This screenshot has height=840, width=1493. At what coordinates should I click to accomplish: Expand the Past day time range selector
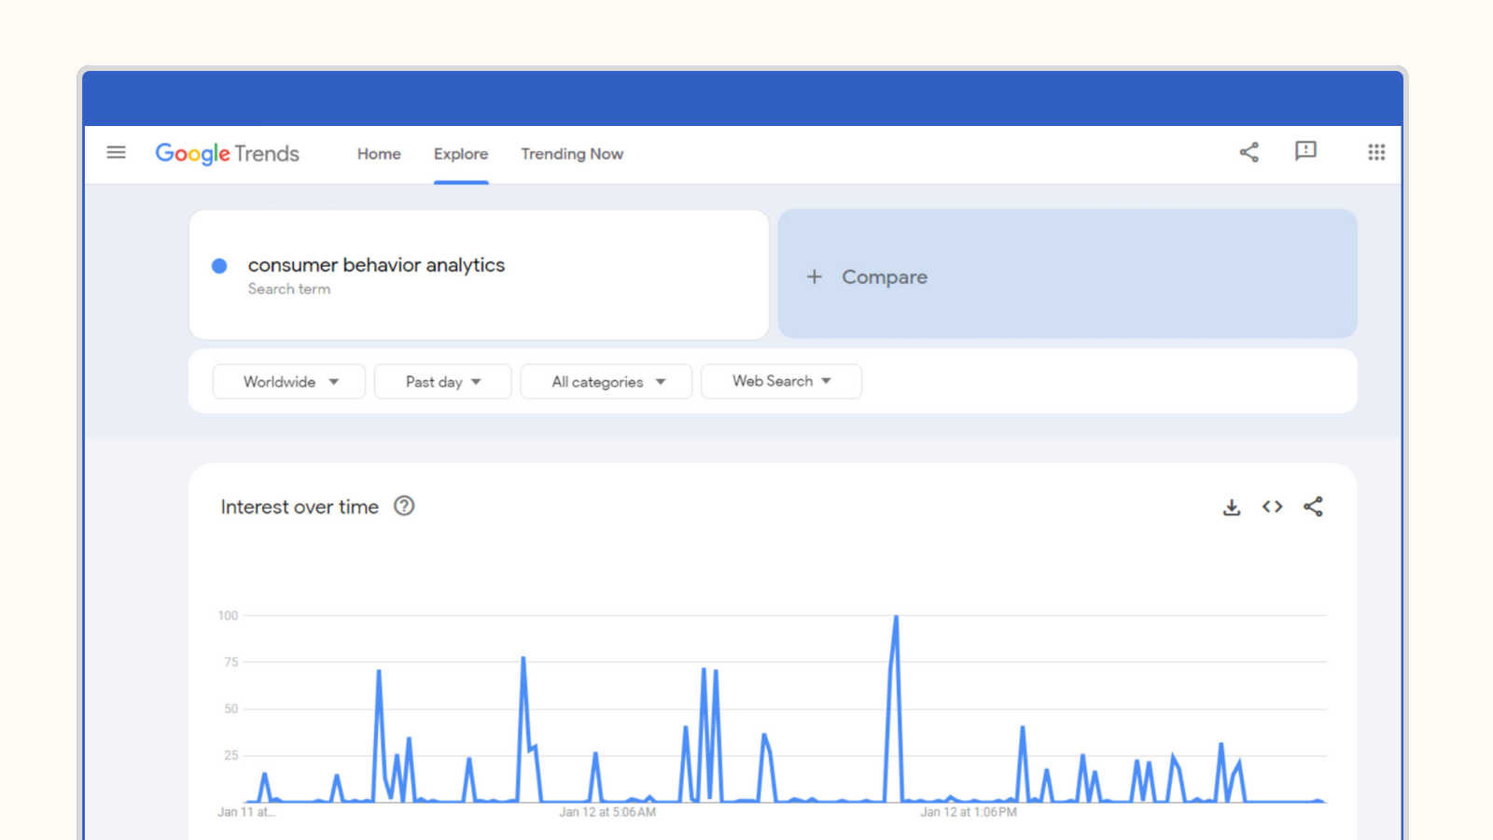pyautogui.click(x=442, y=381)
